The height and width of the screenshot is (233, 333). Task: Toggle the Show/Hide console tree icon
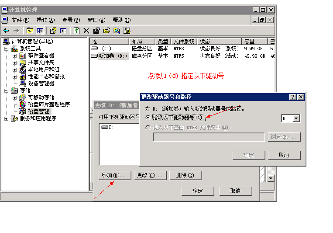click(x=40, y=31)
